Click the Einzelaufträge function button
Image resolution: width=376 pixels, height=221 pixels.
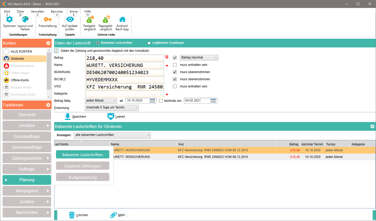pos(27,136)
